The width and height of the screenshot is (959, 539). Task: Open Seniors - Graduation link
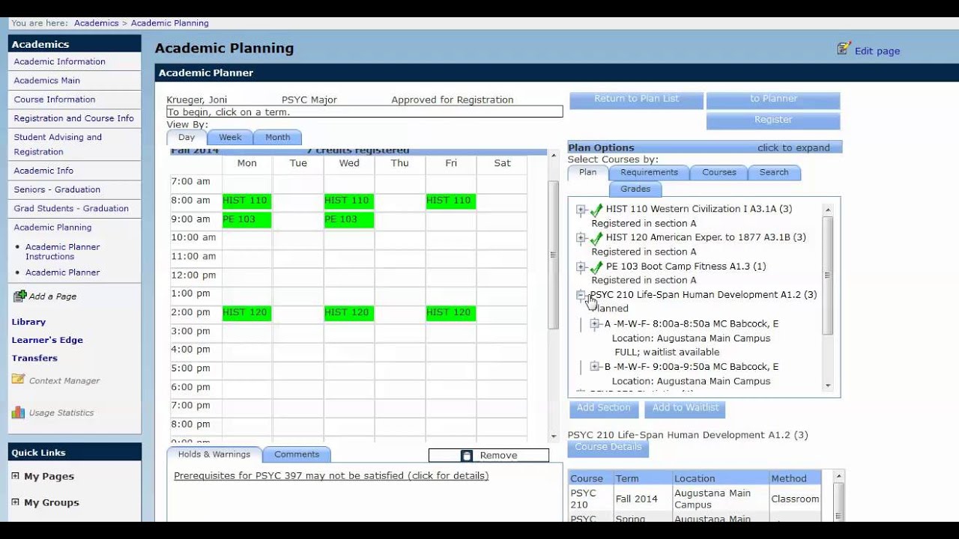(x=57, y=189)
